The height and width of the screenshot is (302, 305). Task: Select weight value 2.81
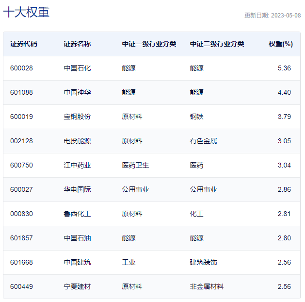point(284,214)
